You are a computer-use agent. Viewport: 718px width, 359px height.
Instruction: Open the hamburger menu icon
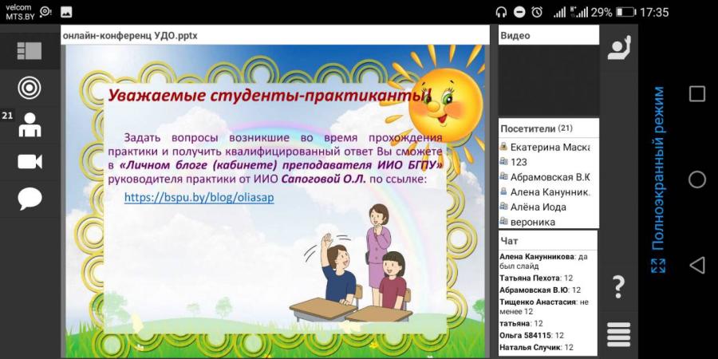pyautogui.click(x=619, y=335)
